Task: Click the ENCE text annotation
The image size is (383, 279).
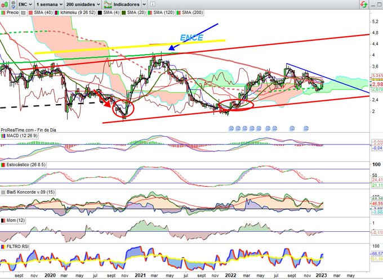Action: 191,38
